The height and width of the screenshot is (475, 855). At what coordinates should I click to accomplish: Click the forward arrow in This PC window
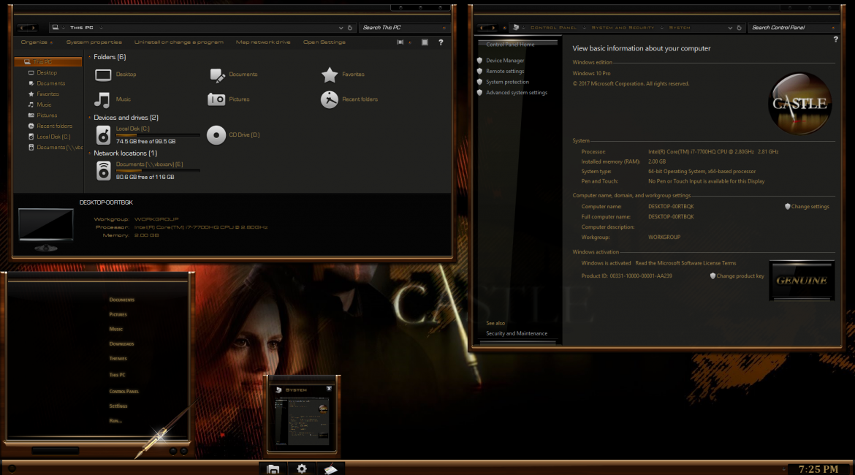point(34,28)
